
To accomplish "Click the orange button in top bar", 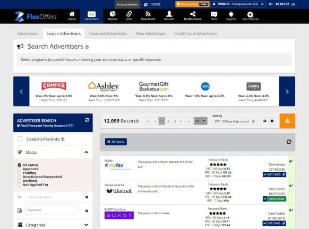I will coord(192,4).
